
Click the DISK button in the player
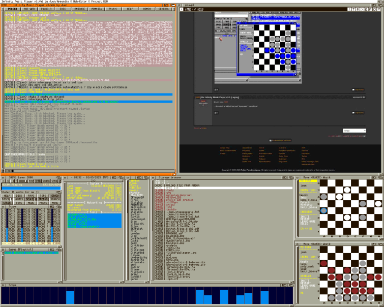click(x=19, y=196)
